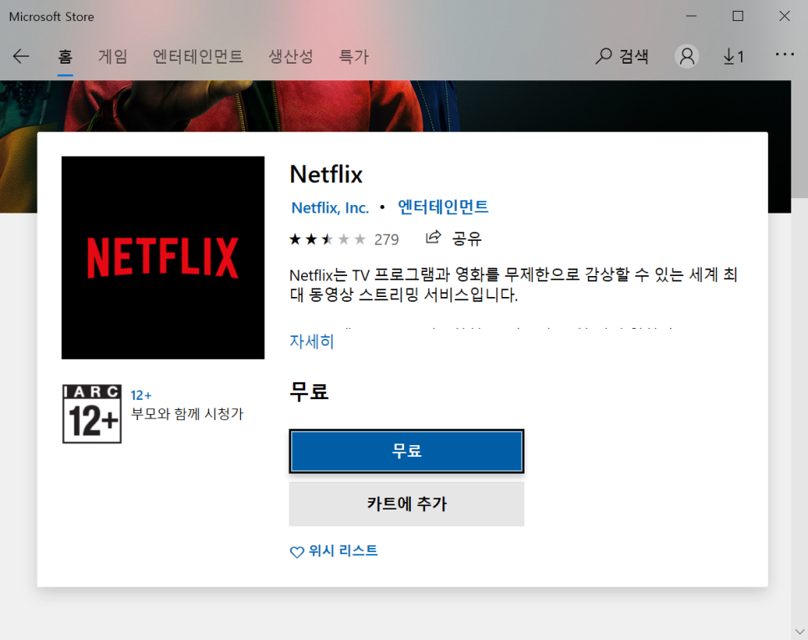Open the 엔터테인먼트 tab

click(x=198, y=56)
